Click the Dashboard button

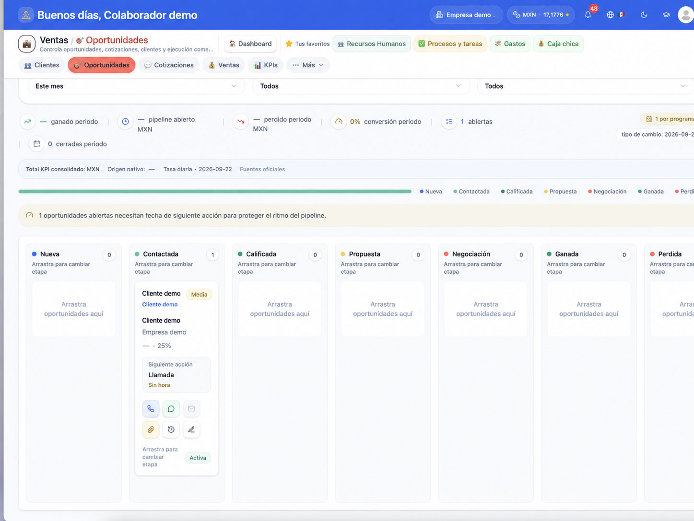click(250, 44)
